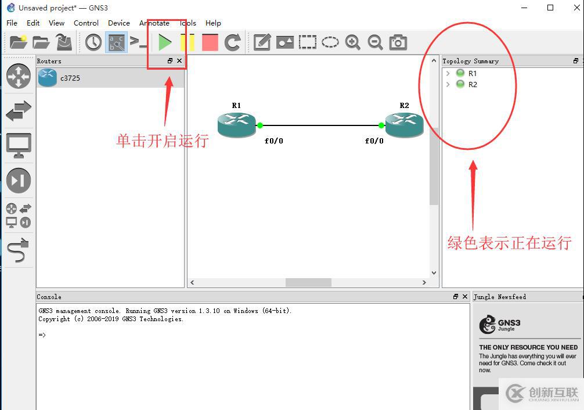This screenshot has height=410, width=584.
Task: Expand the R1 node in Topology Summary
Action: [x=448, y=73]
